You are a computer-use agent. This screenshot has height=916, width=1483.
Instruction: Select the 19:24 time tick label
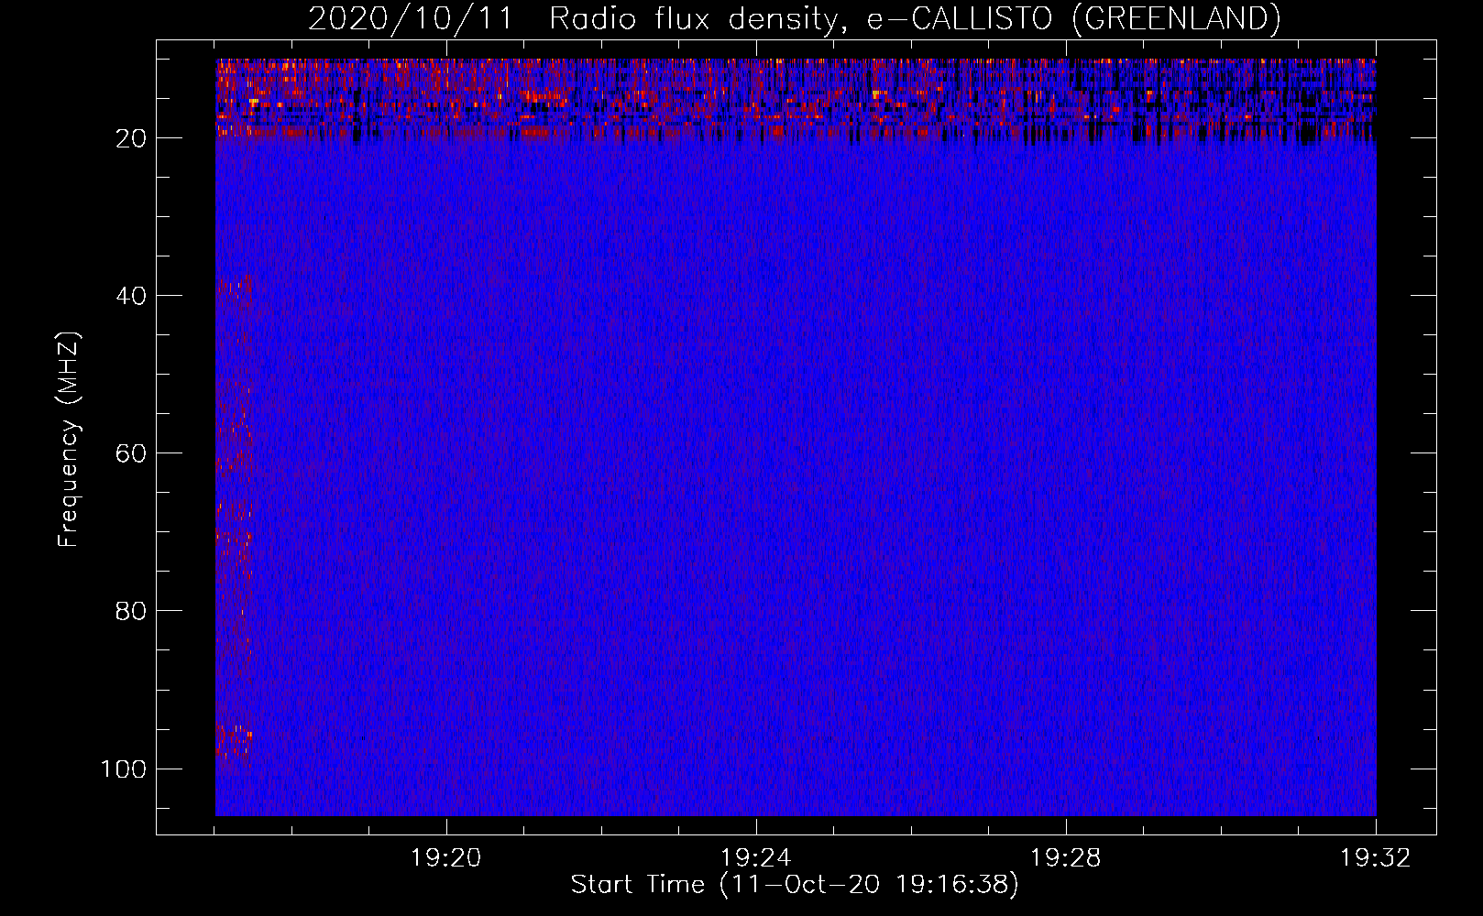tap(756, 858)
